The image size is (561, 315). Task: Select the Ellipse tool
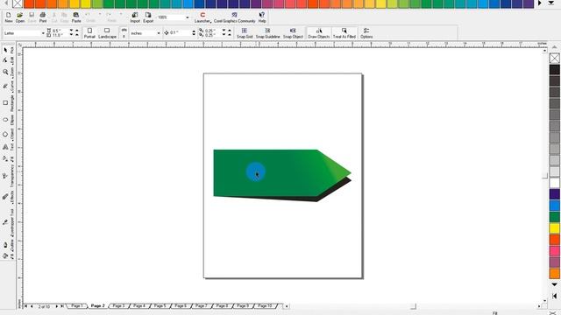tap(5, 120)
